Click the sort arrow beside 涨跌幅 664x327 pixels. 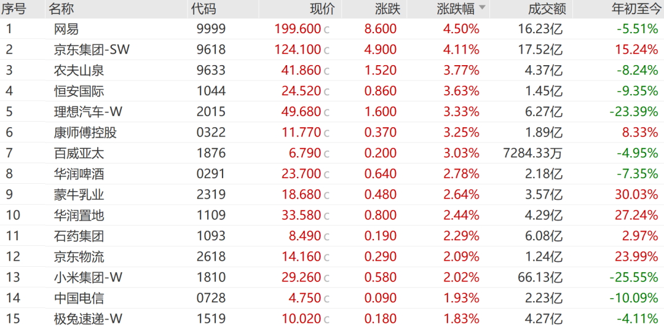483,9
